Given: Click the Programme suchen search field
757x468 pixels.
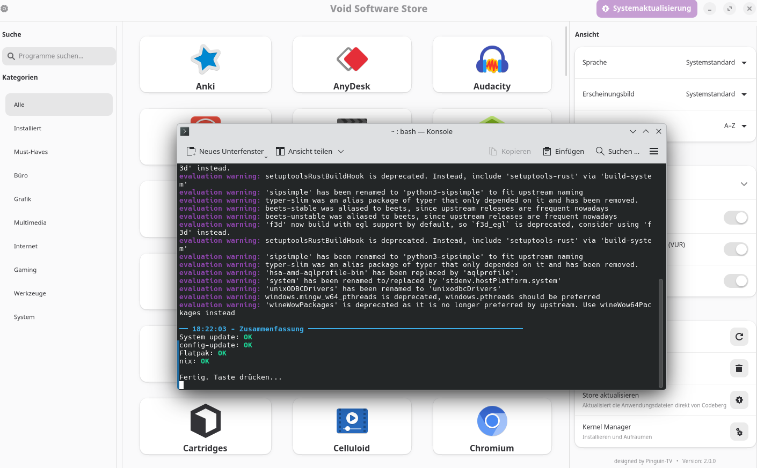Looking at the screenshot, I should 59,56.
